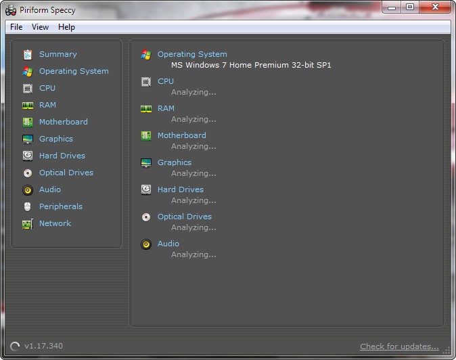This screenshot has width=456, height=360.
Task: Select Operating System in the sidebar
Action: [x=74, y=71]
